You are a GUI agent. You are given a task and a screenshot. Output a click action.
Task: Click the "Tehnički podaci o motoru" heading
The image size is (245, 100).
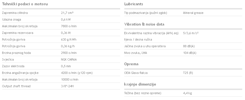click(x=25, y=4)
